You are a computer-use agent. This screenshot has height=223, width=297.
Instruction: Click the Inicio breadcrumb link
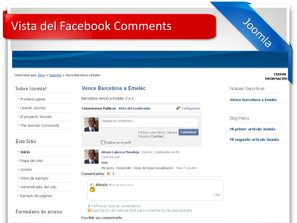[x=41, y=75]
